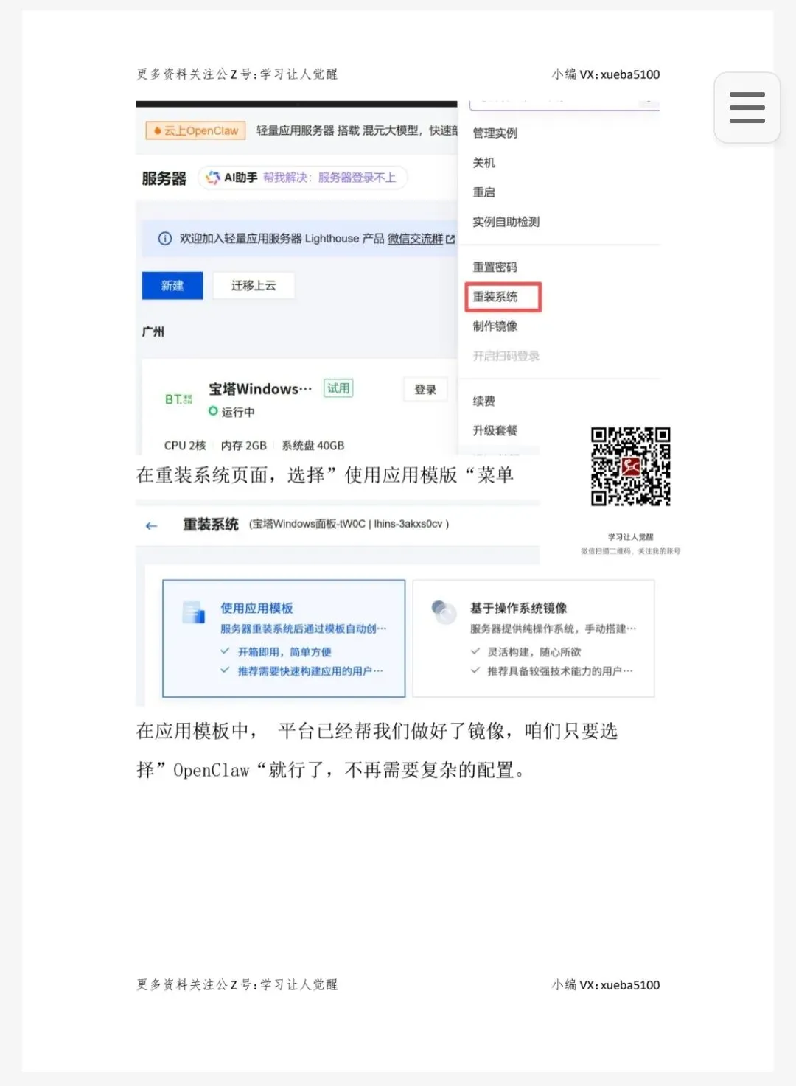Click the external link icon after 微信交流群
This screenshot has height=1086, width=796.
point(450,239)
